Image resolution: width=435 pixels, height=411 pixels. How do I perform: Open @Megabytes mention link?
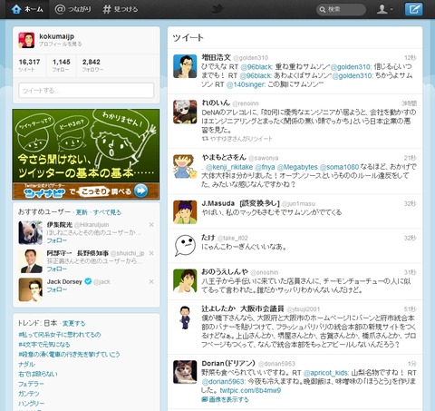coord(297,167)
